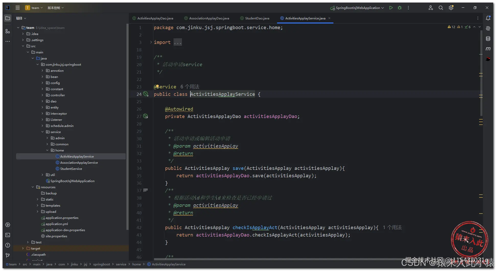
Task: Open the Git version control tool window
Action: coord(8,255)
